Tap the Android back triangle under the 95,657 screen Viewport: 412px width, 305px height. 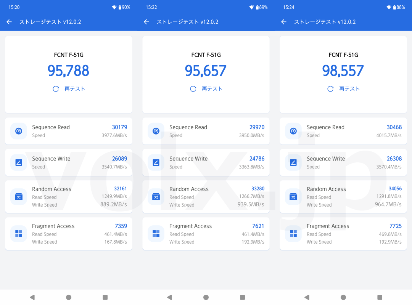coord(169,297)
